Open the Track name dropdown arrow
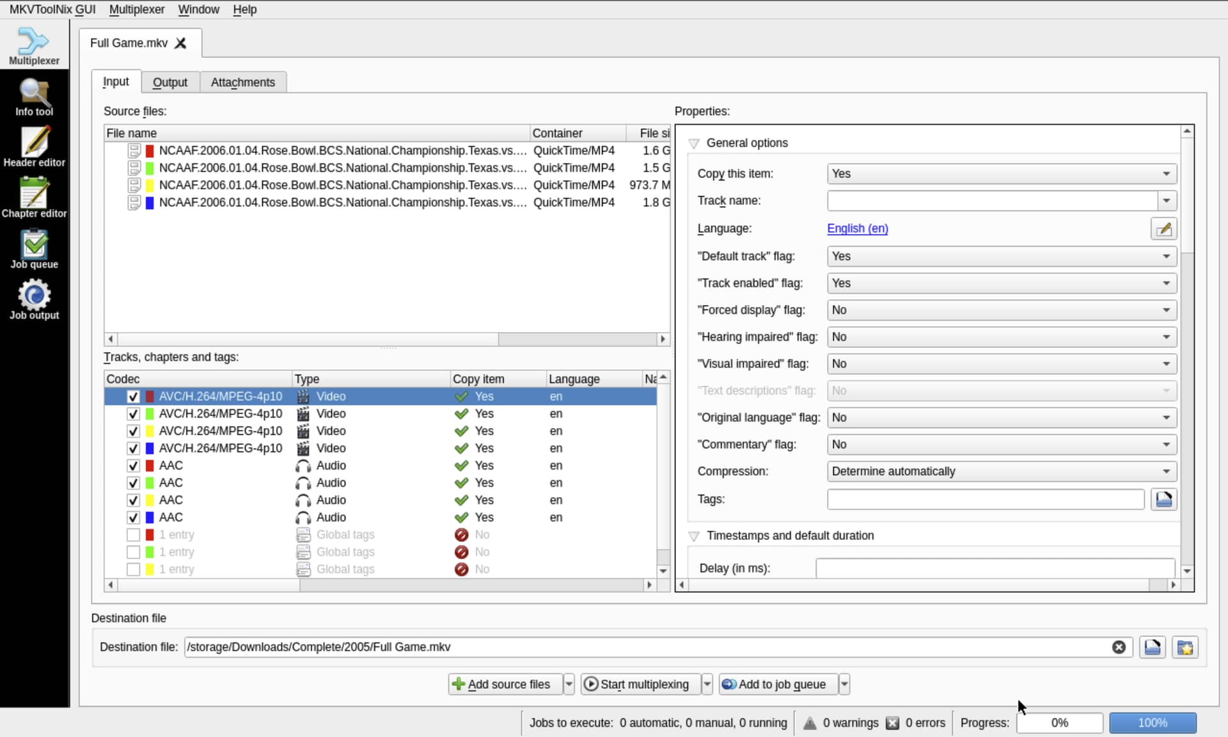 [x=1167, y=201]
